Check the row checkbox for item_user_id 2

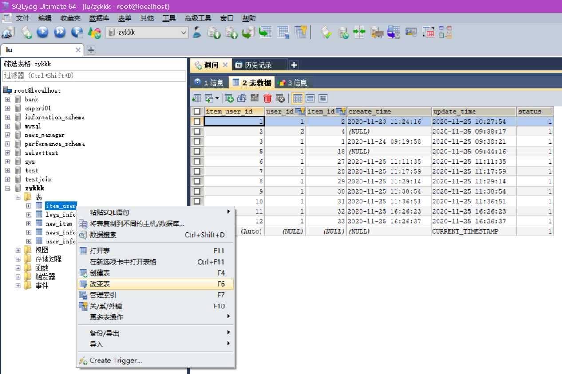(x=197, y=132)
